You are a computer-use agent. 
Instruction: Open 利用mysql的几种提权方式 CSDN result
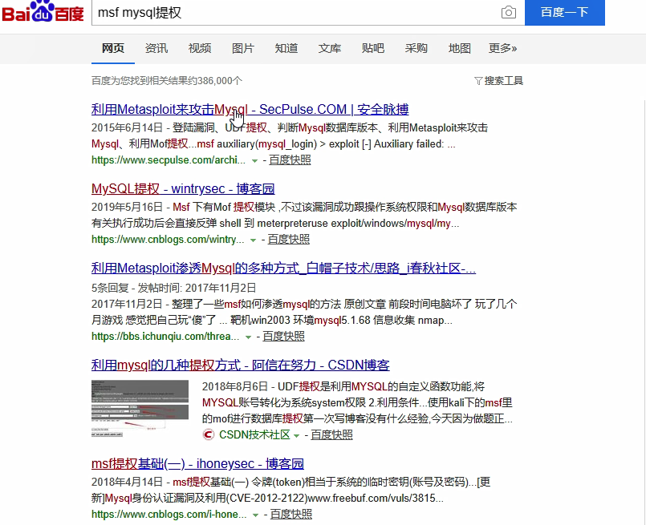point(240,365)
